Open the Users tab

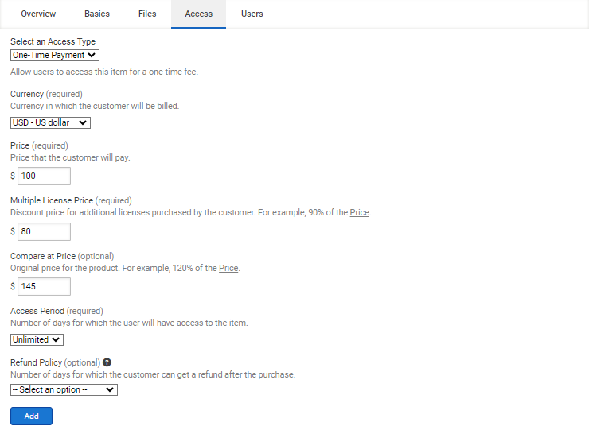click(x=252, y=14)
